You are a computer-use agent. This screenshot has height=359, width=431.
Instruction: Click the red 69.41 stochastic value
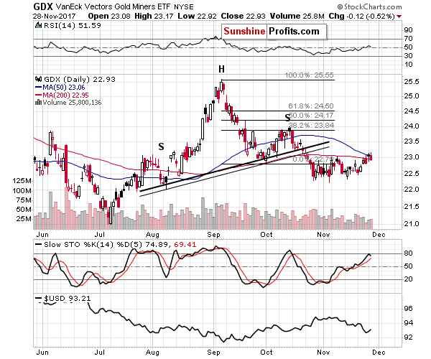185,244
